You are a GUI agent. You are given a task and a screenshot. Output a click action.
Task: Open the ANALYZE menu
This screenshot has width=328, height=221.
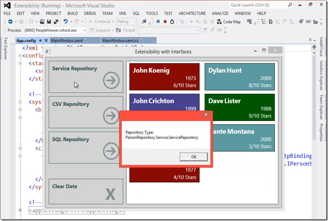[220, 13]
